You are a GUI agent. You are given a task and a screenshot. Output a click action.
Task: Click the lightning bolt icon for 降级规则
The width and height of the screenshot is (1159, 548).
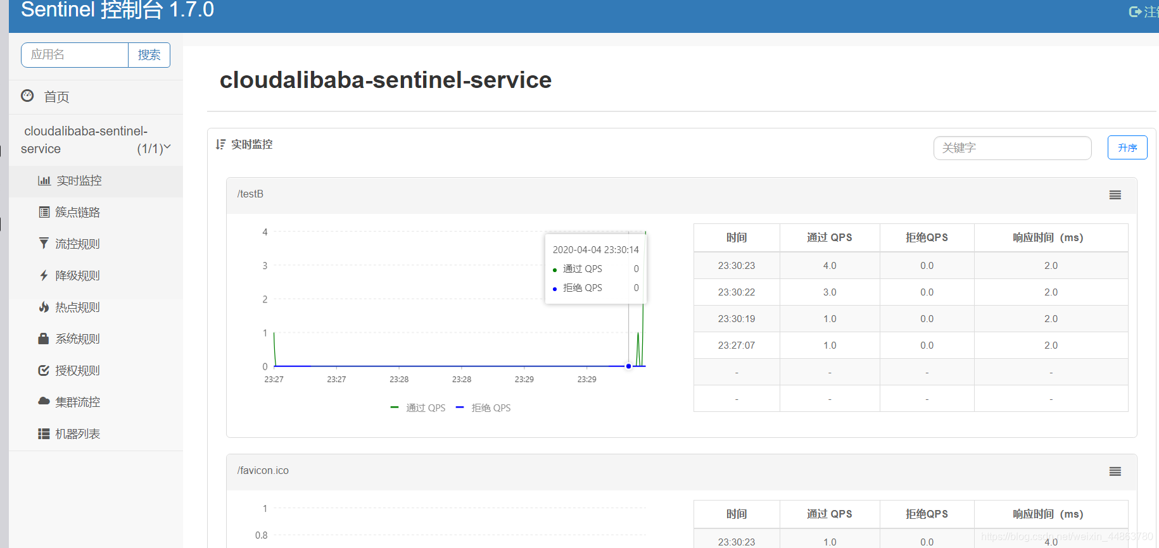pos(44,275)
